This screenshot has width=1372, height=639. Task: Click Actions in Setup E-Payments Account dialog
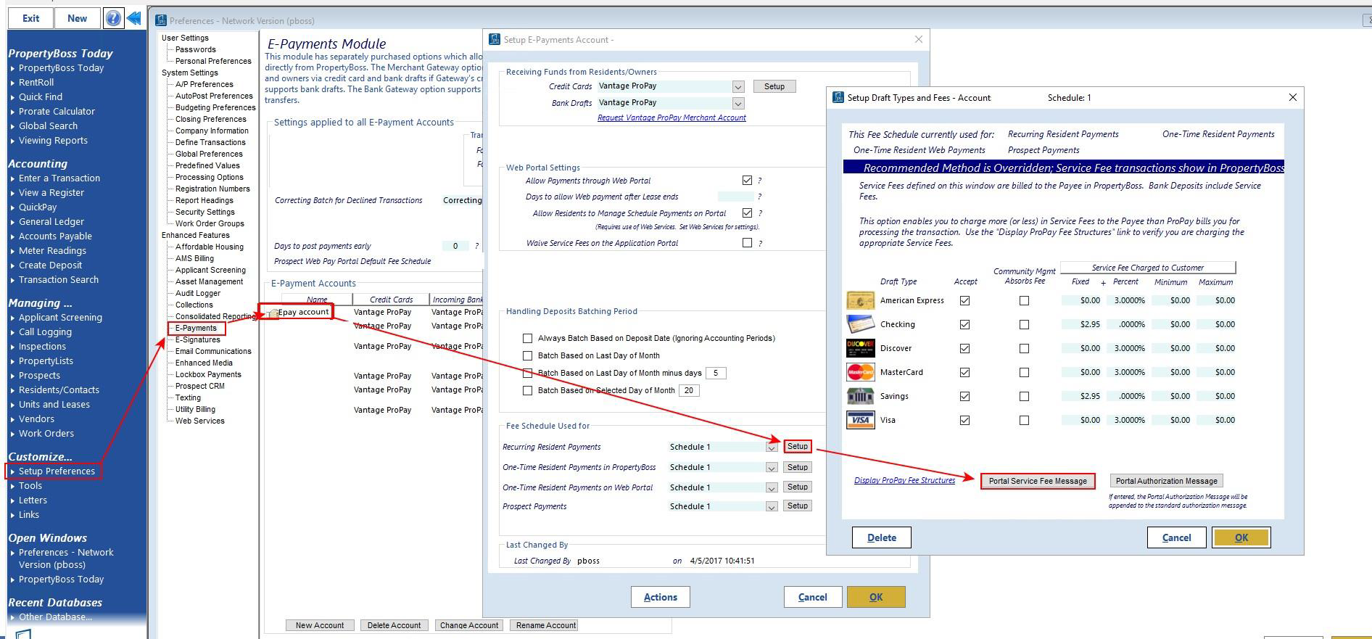[661, 597]
